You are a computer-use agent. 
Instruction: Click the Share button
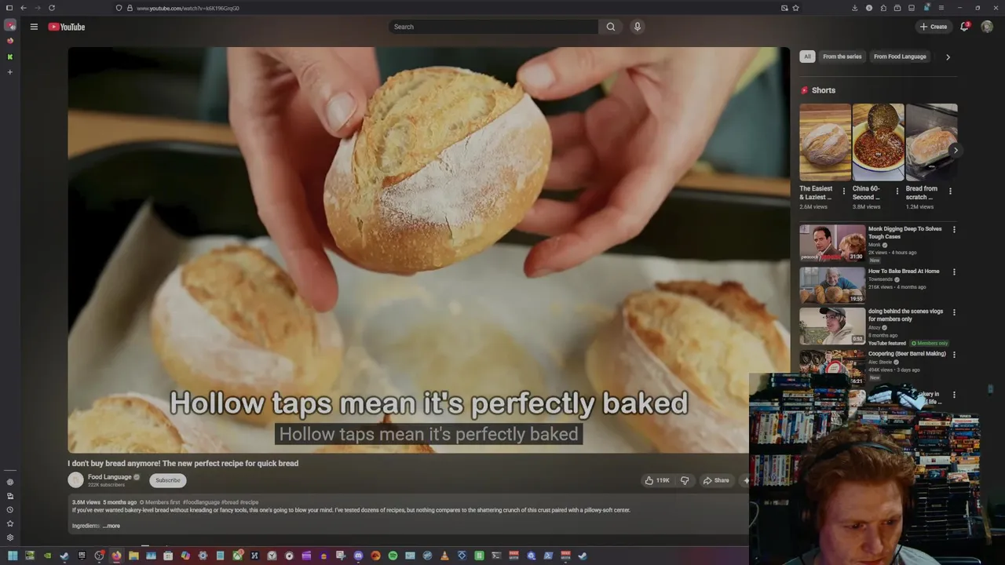716,480
